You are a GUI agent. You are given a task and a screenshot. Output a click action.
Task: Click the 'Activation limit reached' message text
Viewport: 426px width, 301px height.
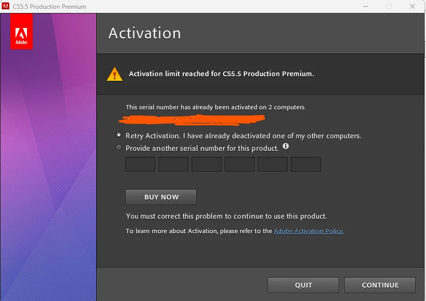(222, 74)
